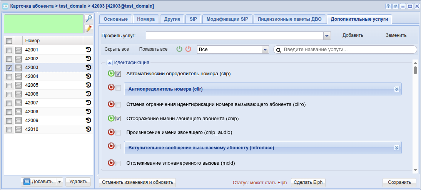Click the red power icon for mcid
The height and width of the screenshot is (190, 421).
111,163
